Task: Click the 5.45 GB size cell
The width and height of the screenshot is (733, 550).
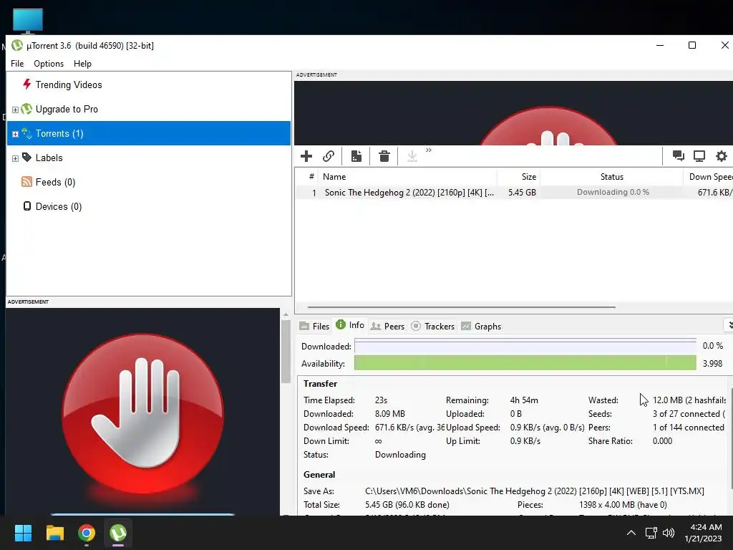Action: 522,192
